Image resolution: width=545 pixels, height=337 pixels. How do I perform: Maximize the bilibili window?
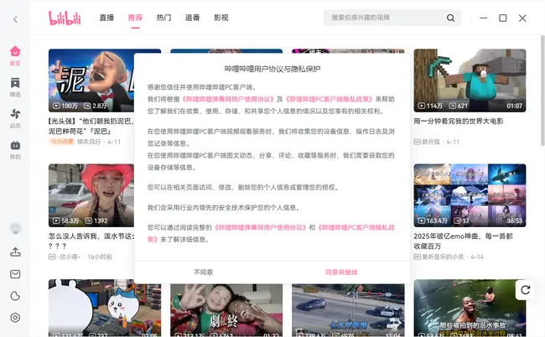[502, 18]
